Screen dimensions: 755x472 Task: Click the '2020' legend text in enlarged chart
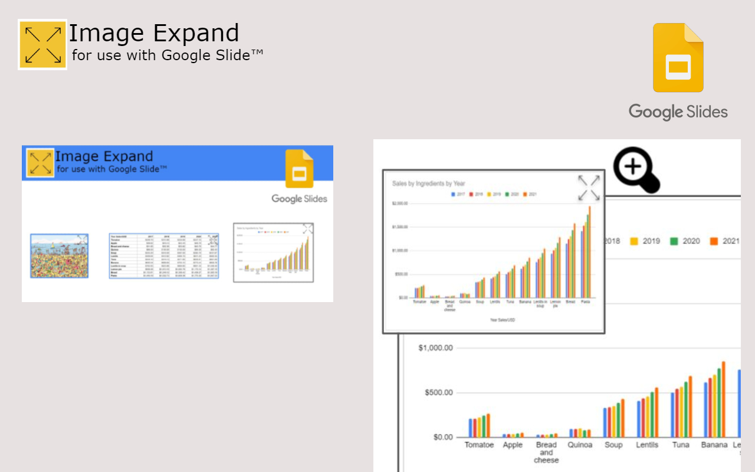tap(691, 241)
